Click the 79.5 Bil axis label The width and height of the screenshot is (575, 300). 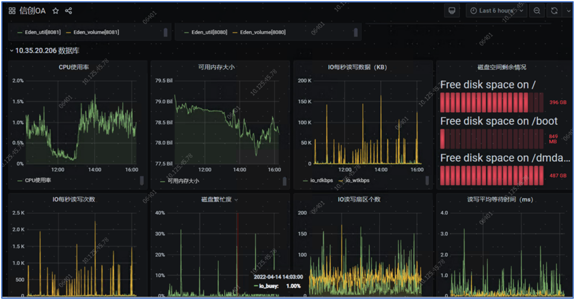164,81
